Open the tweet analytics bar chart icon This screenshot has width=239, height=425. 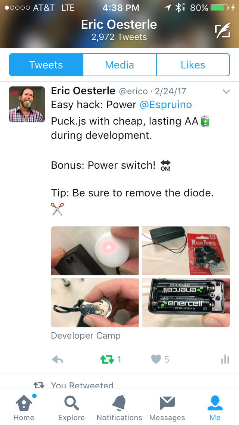coord(225,360)
